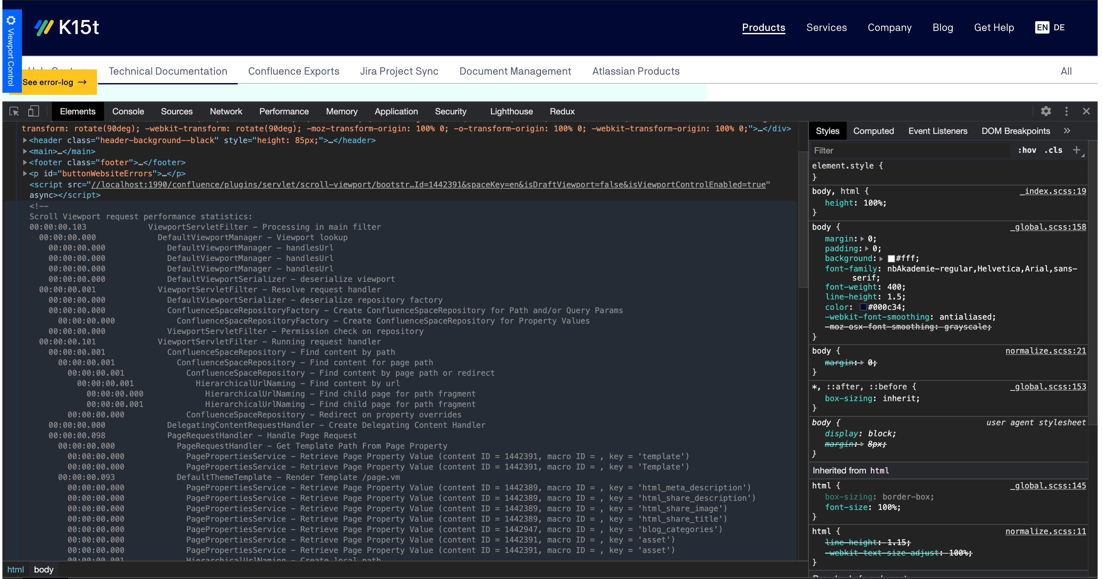Viewport: 1103px width, 579px height.
Task: Click the more panels chevron next to DOM Breakpoints
Action: [1068, 131]
